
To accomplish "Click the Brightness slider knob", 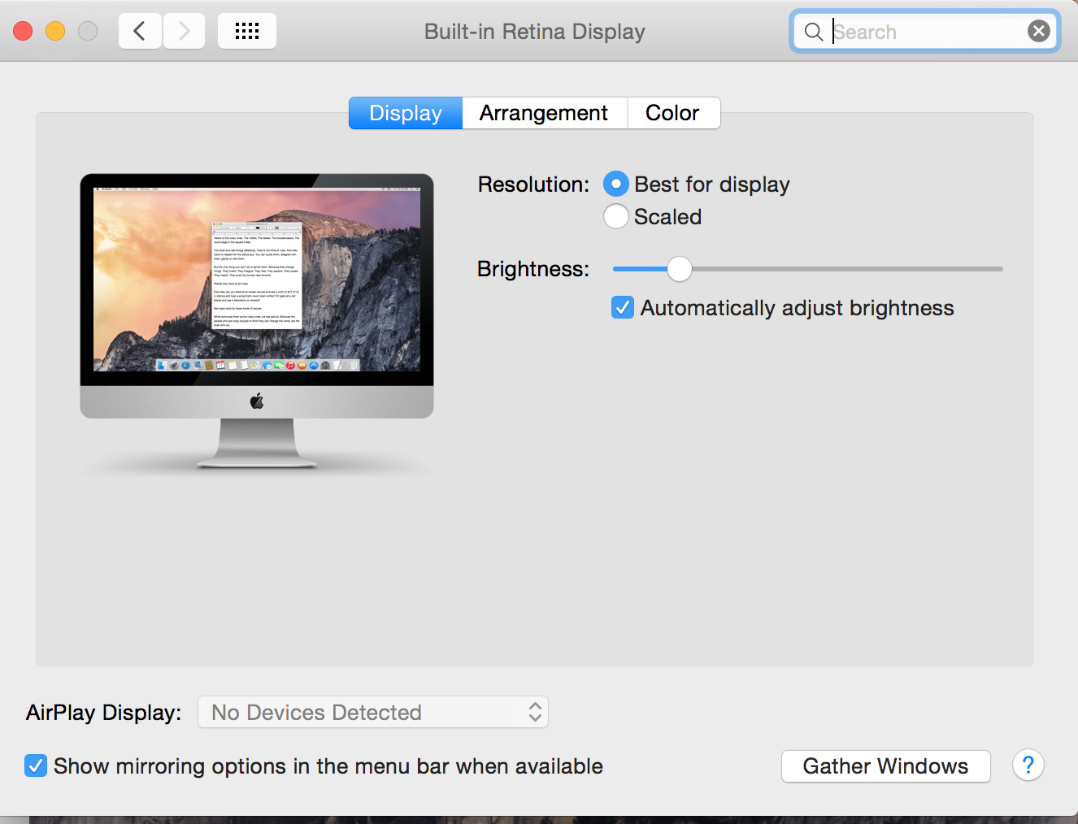I will coord(680,269).
